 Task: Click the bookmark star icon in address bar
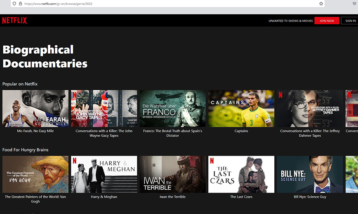pos(321,4)
